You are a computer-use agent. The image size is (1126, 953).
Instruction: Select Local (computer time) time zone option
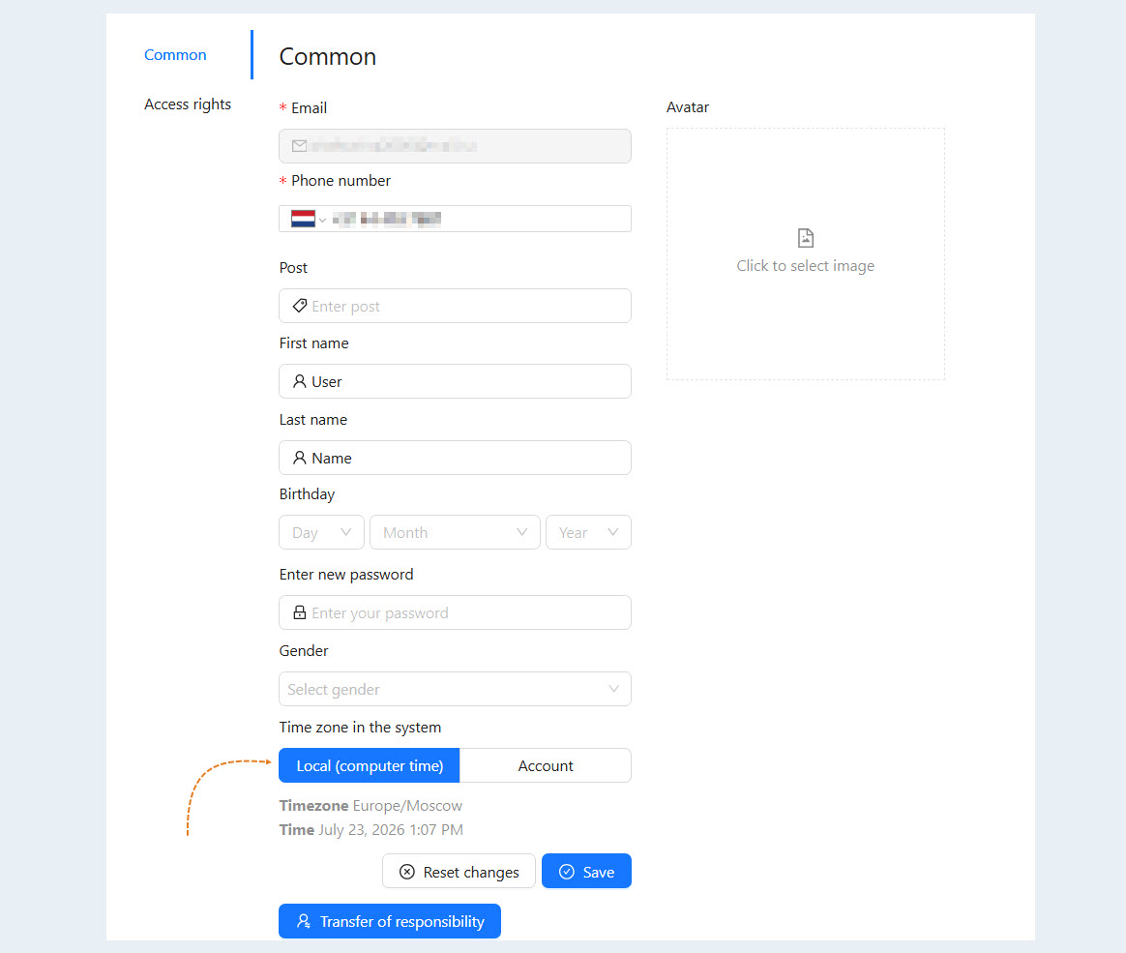click(x=370, y=765)
